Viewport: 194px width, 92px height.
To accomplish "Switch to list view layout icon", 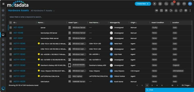I will pyautogui.click(x=157, y=11).
